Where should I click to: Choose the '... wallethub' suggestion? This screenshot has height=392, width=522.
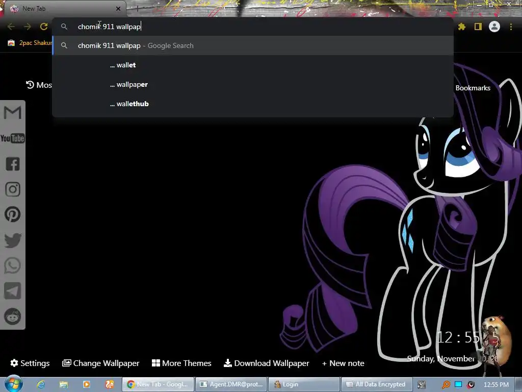pyautogui.click(x=253, y=104)
